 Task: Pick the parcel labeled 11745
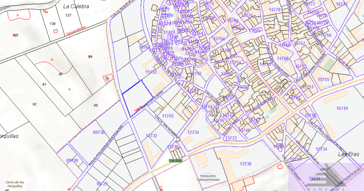[168, 116]
